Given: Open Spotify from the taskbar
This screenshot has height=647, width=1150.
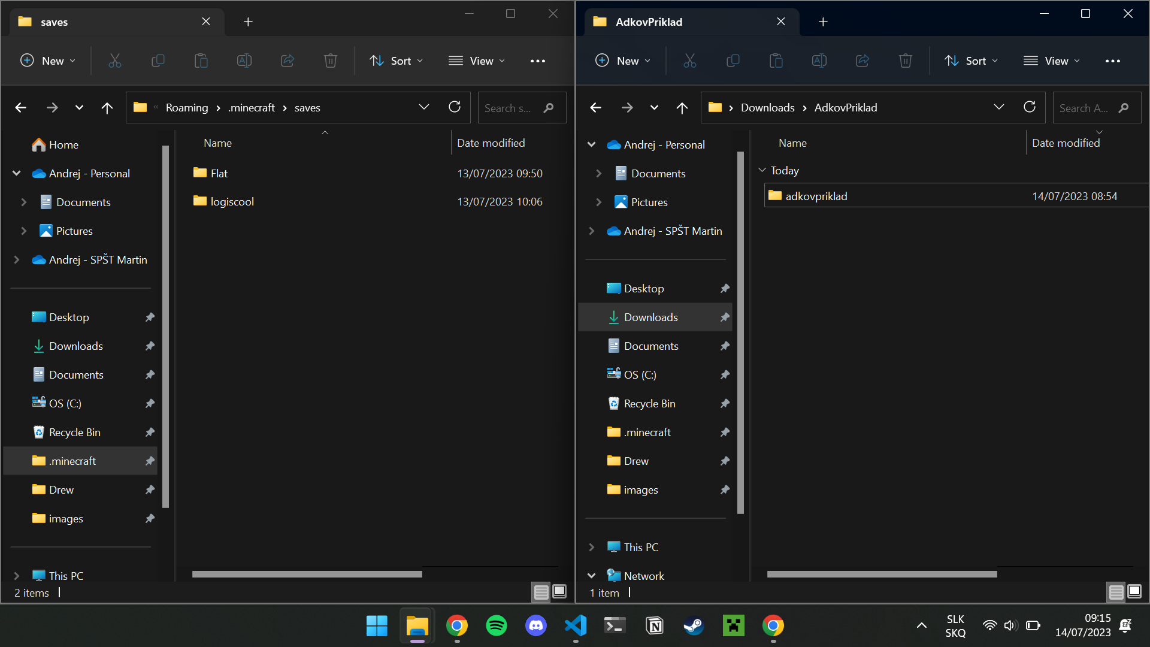Looking at the screenshot, I should [496, 626].
